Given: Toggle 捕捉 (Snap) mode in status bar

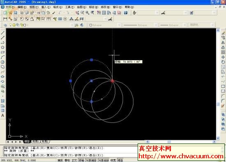Looking at the screenshot, I should pyautogui.click(x=60, y=160).
